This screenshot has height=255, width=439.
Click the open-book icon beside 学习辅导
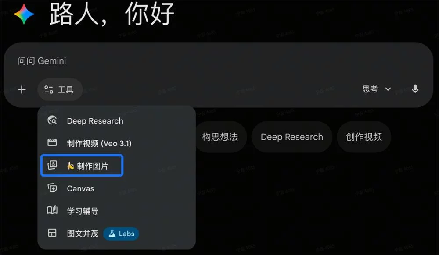(x=52, y=211)
